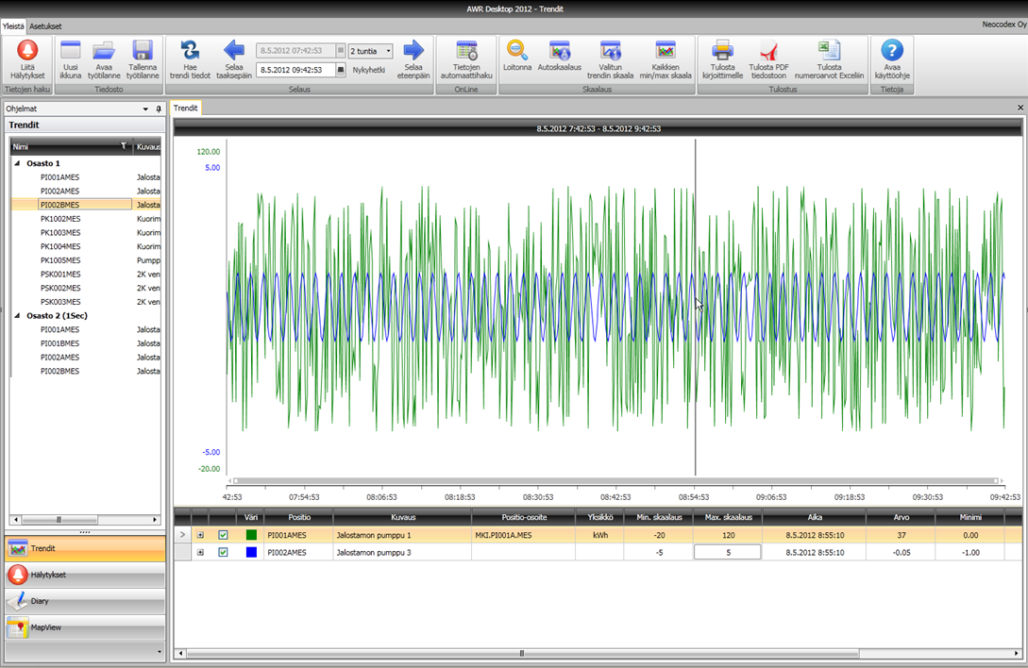This screenshot has height=668, width=1028.
Task: Click the Liitä Hälytykset alarm icon
Action: click(x=27, y=51)
